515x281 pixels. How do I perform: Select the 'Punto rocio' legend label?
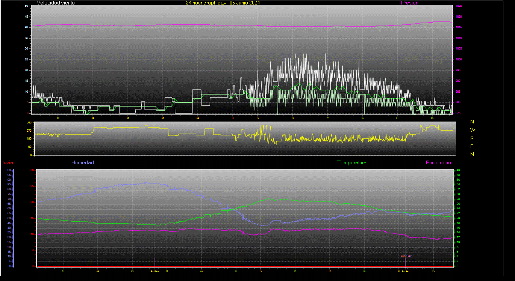tap(438, 162)
